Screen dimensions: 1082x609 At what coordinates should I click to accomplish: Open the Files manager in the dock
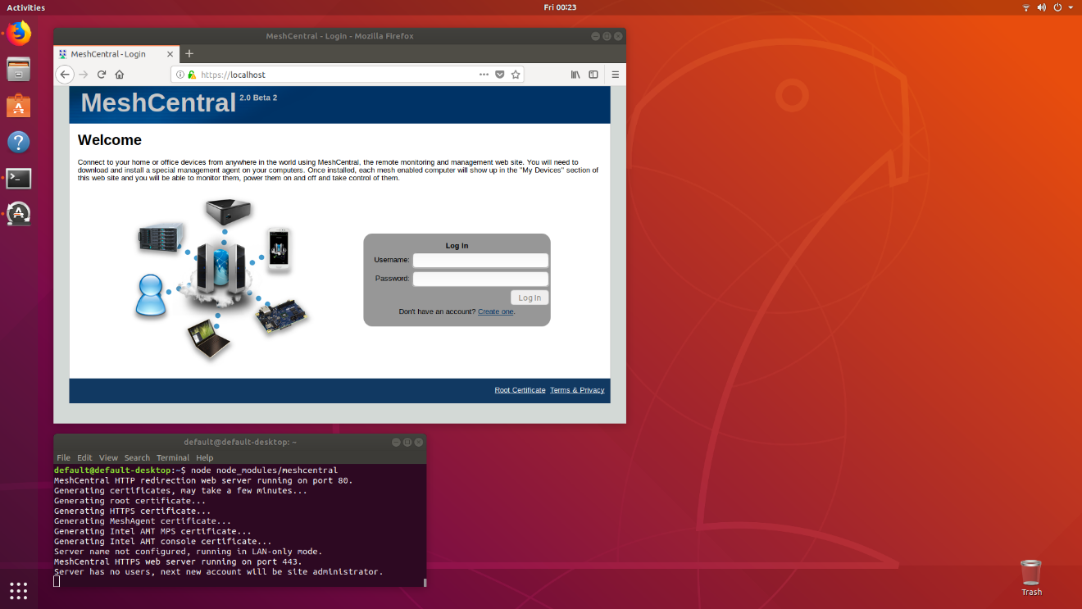coord(18,70)
